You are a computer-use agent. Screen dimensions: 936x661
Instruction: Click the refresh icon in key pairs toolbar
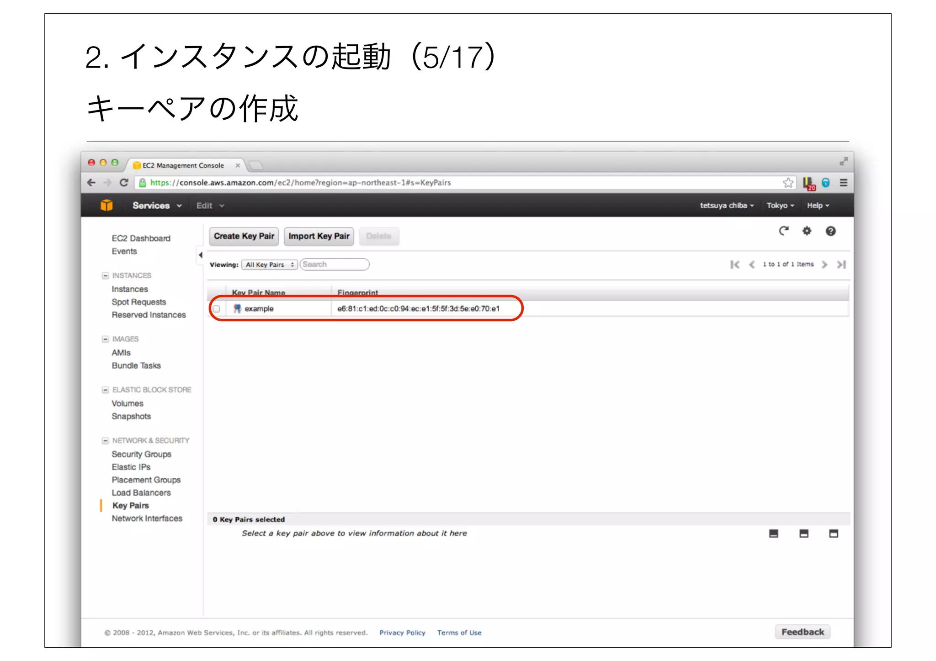[783, 231]
